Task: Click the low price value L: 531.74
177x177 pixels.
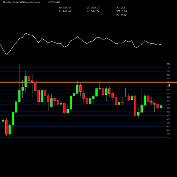Action: [x=93, y=11]
